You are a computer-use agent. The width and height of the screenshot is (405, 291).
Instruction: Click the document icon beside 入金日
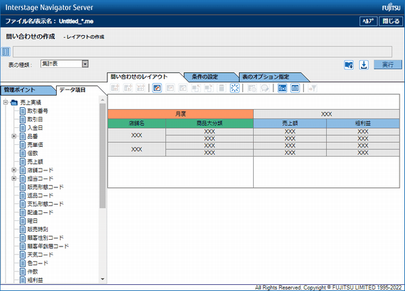(23, 128)
